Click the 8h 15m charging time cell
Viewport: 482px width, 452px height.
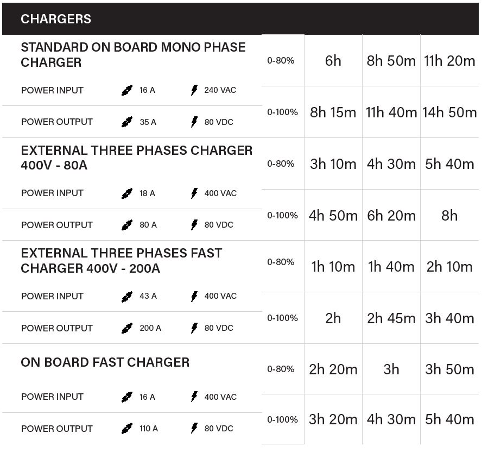coord(333,112)
